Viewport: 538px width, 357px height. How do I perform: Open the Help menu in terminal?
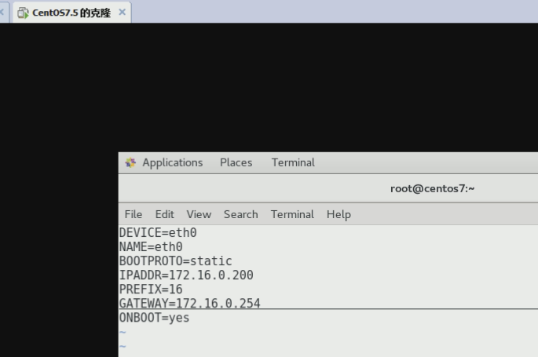click(339, 214)
